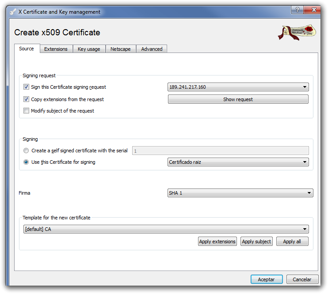Open the Key usage tab
Viewport: 328px width, 294px height.
(x=89, y=49)
